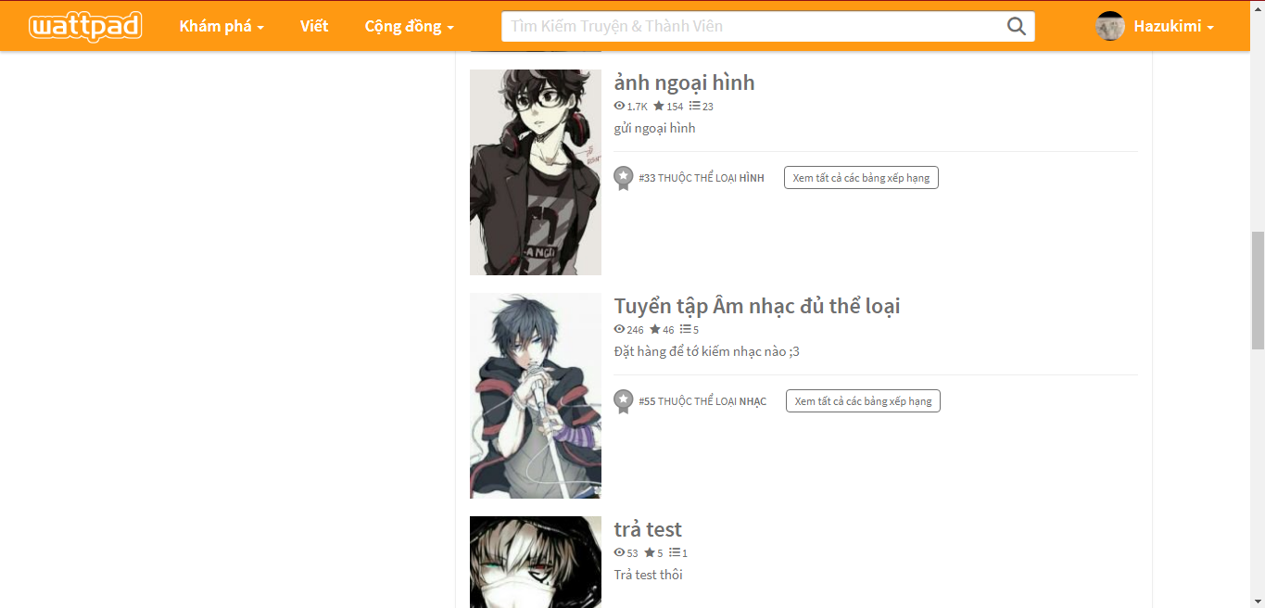The width and height of the screenshot is (1265, 608).
Task: Open the Hazukimi profile avatar
Action: [x=1110, y=26]
